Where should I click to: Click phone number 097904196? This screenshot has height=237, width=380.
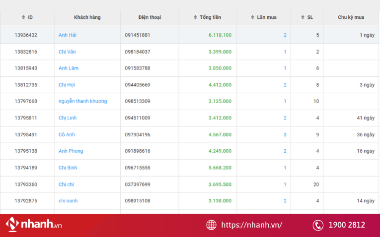point(138,135)
